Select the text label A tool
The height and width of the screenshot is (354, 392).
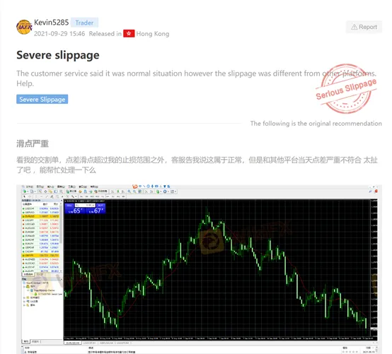point(62,196)
